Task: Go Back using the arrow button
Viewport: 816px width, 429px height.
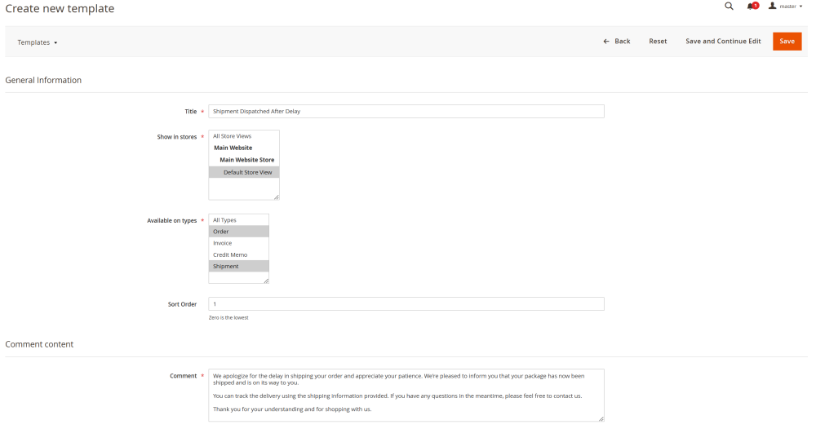Action: [617, 41]
